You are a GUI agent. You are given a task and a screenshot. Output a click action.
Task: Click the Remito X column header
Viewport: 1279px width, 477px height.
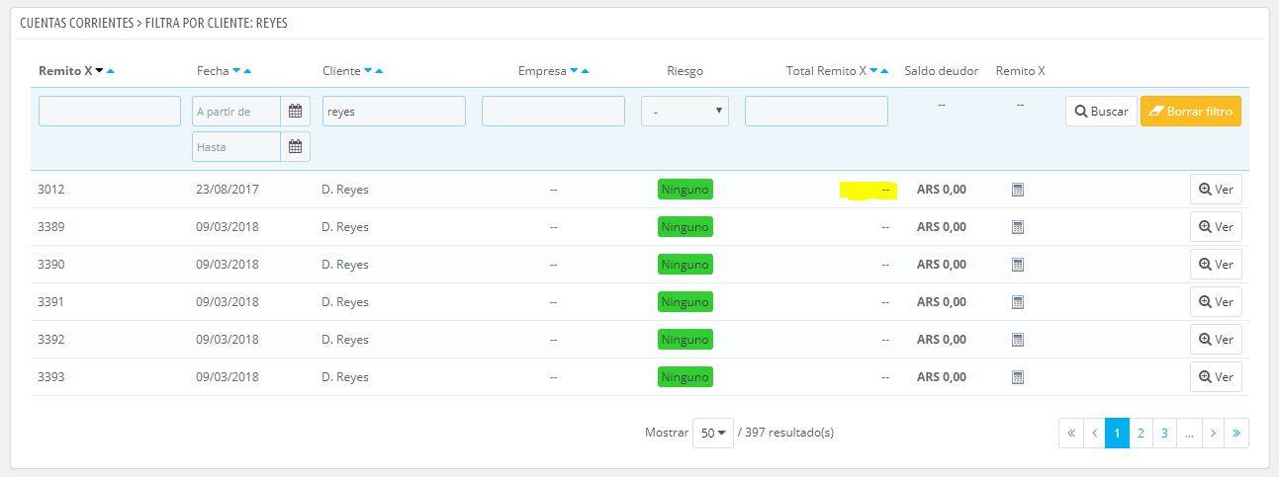point(65,71)
